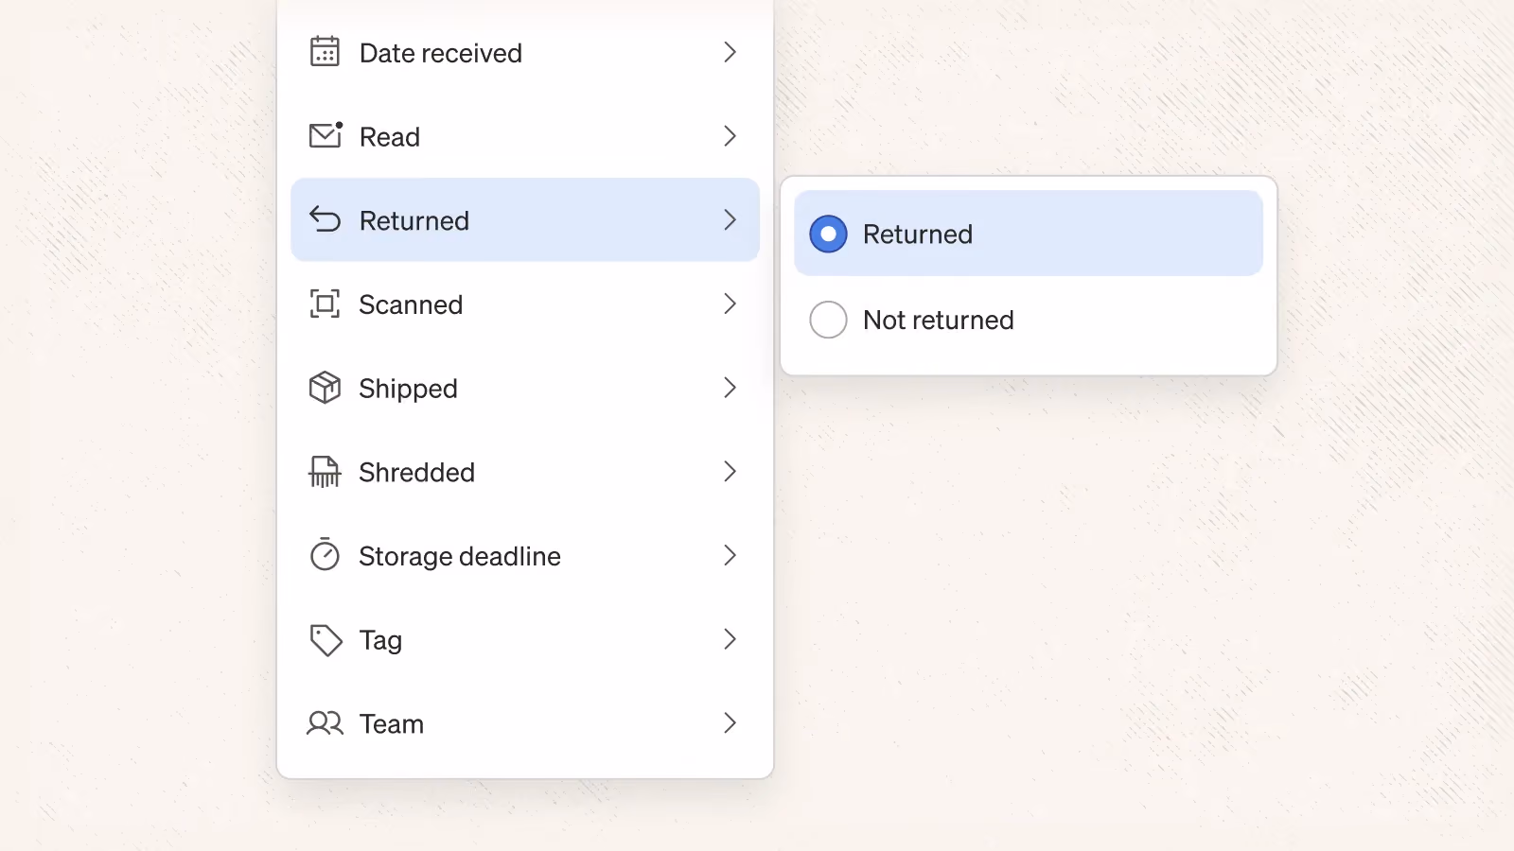Open the Read filter menu item
Screen dimensions: 1514x851
point(525,136)
